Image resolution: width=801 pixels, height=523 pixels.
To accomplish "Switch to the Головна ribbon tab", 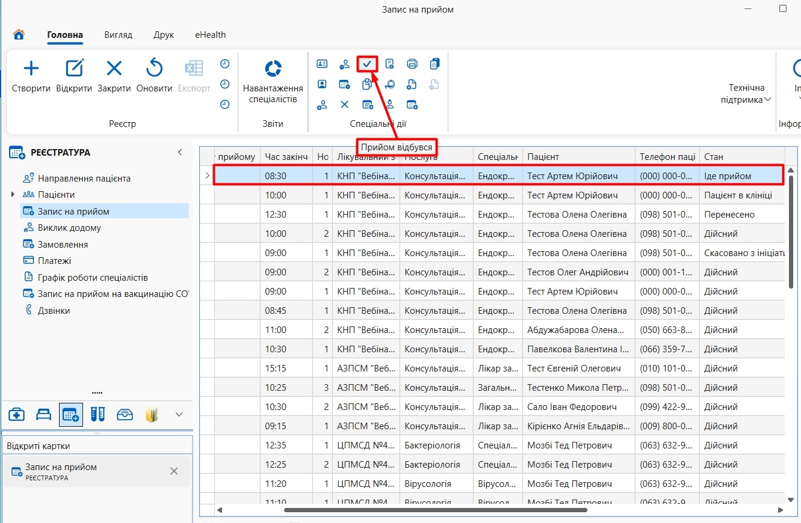I will pos(65,35).
